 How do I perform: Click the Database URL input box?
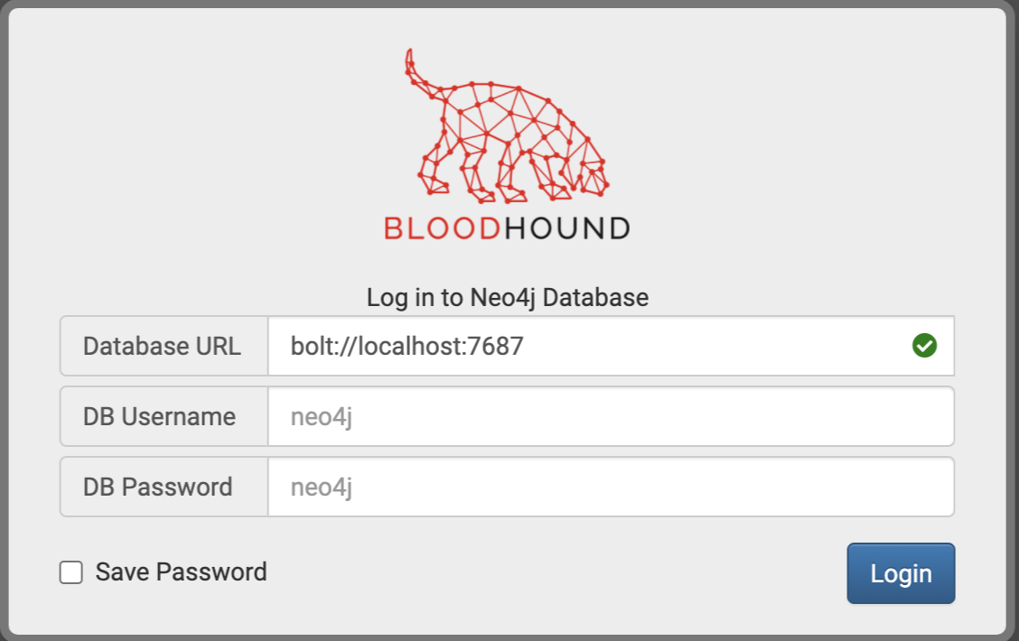pyautogui.click(x=632, y=346)
